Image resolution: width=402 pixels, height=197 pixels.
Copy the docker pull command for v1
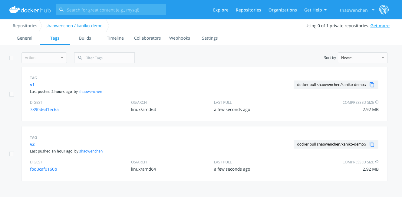(x=372, y=85)
